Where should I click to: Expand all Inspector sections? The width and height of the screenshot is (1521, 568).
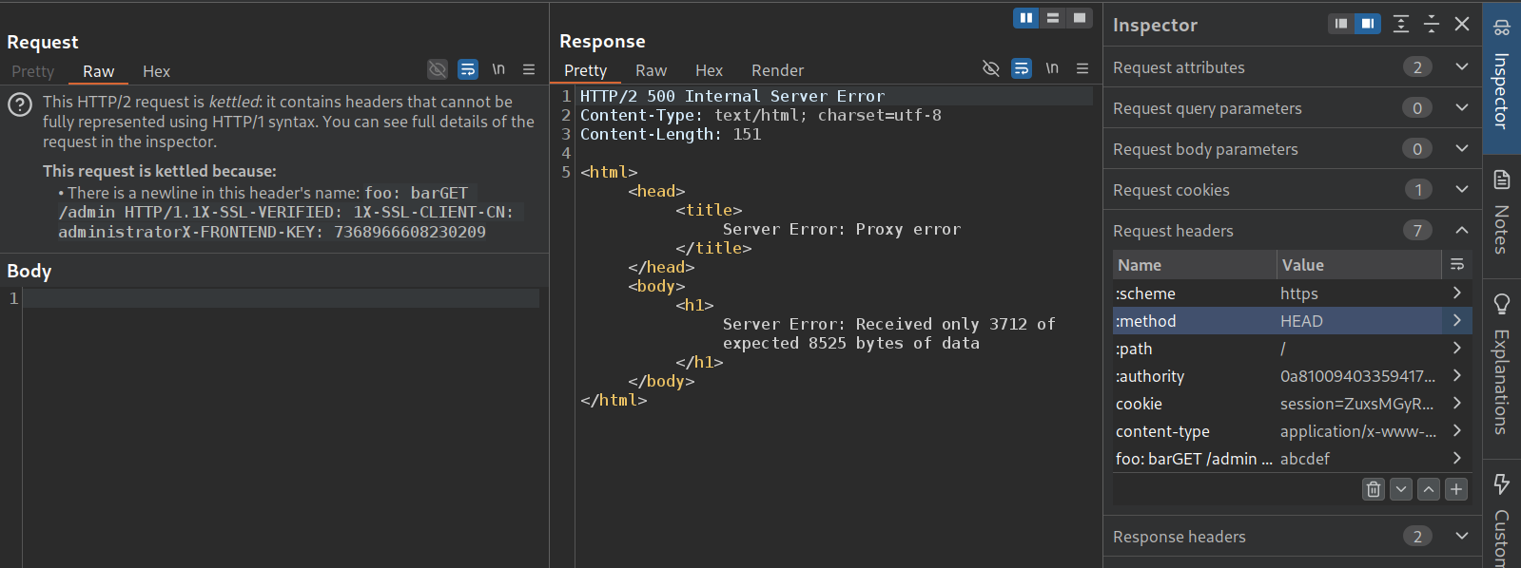[1401, 24]
